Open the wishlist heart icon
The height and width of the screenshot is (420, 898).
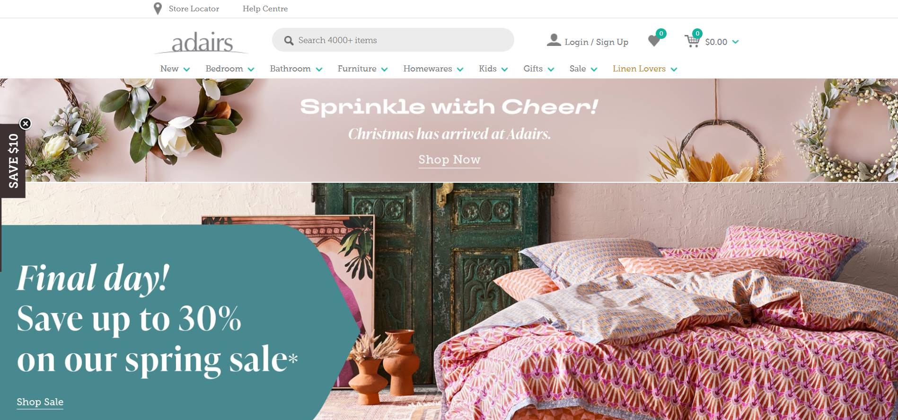click(654, 41)
